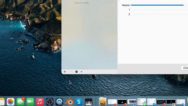Open Skype from the dock

(79, 102)
